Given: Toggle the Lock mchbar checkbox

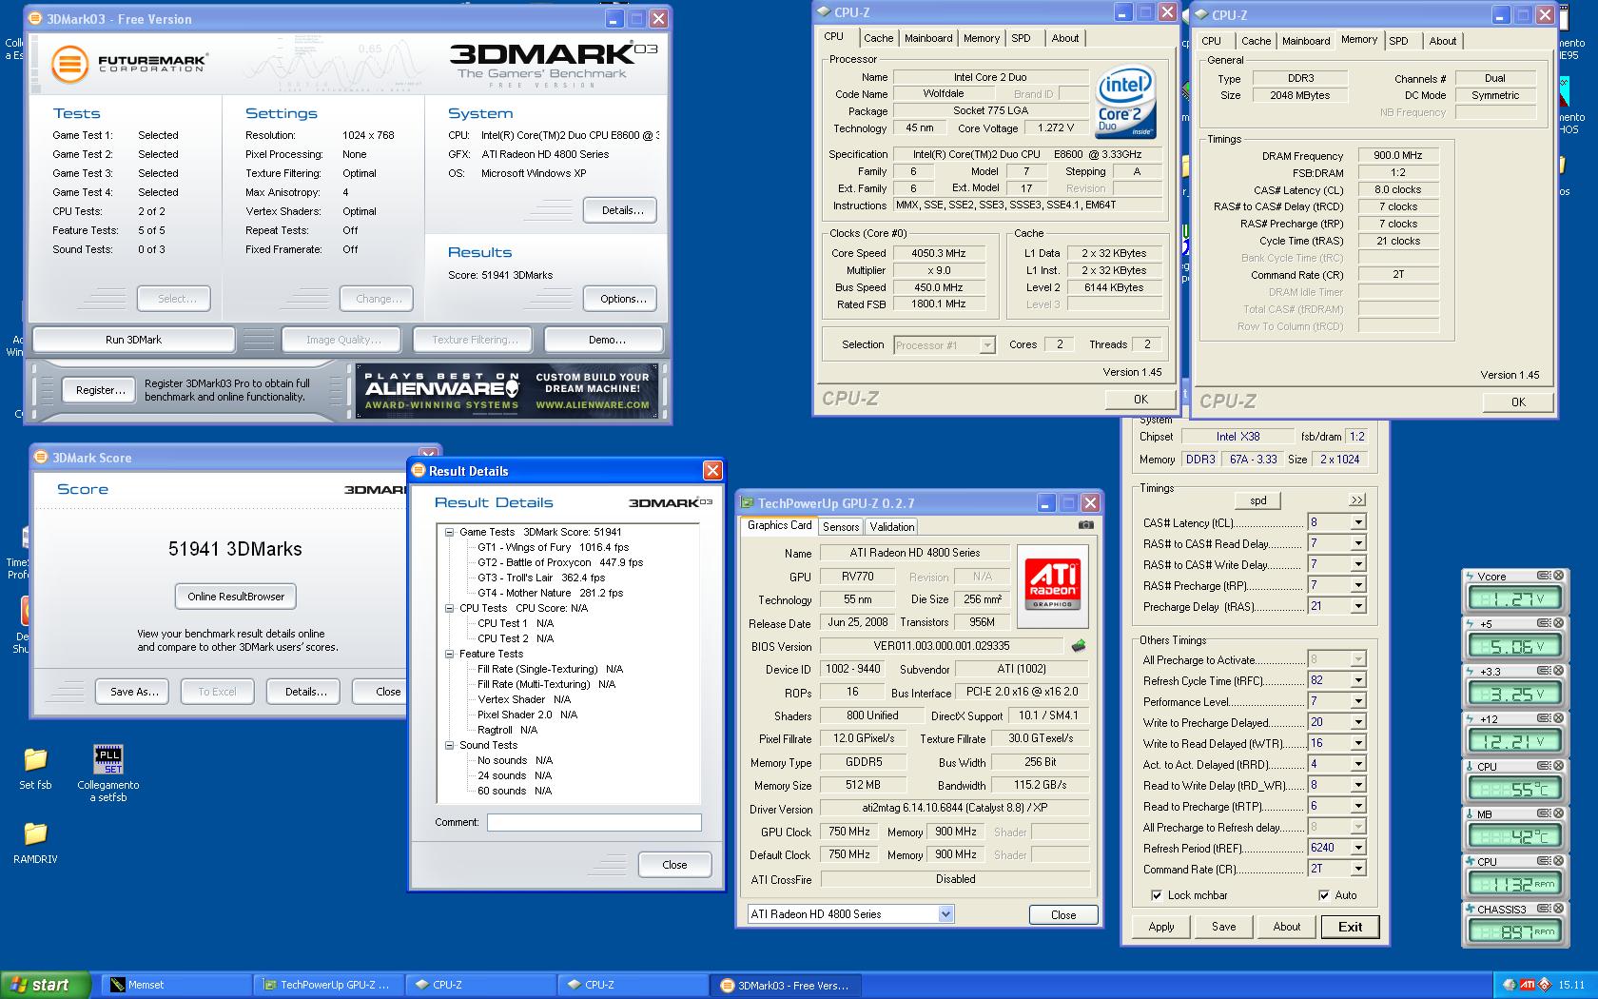Looking at the screenshot, I should coord(1157,895).
